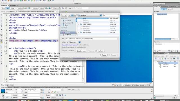Collapse the DEVICES sidebar section

click(x=62, y=19)
